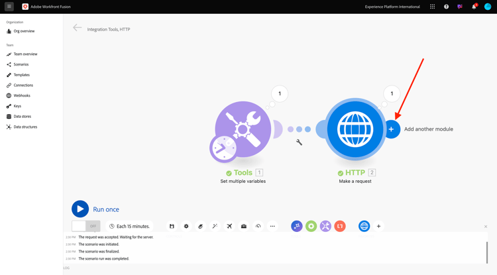Save the scenario with disk icon
The image size is (497, 275).
(x=172, y=226)
